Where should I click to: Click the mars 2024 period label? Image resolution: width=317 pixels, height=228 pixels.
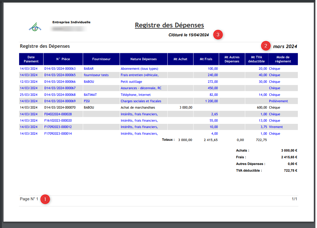(285, 46)
